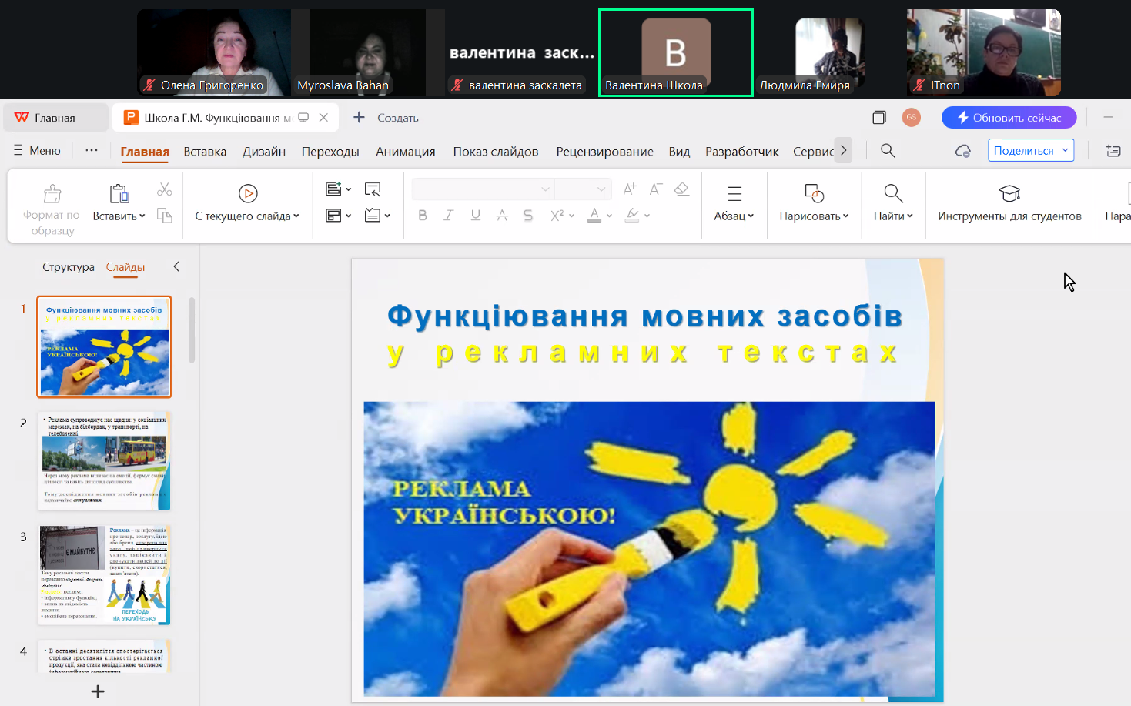The image size is (1131, 706).
Task: Click the eraser clear formatting icon
Action: (681, 189)
